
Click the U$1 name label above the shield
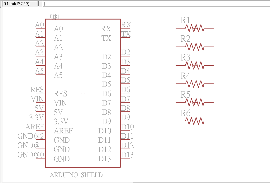(x=55, y=16)
